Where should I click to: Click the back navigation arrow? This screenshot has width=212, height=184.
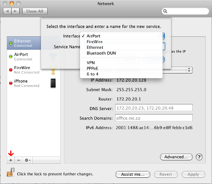pos(7,11)
